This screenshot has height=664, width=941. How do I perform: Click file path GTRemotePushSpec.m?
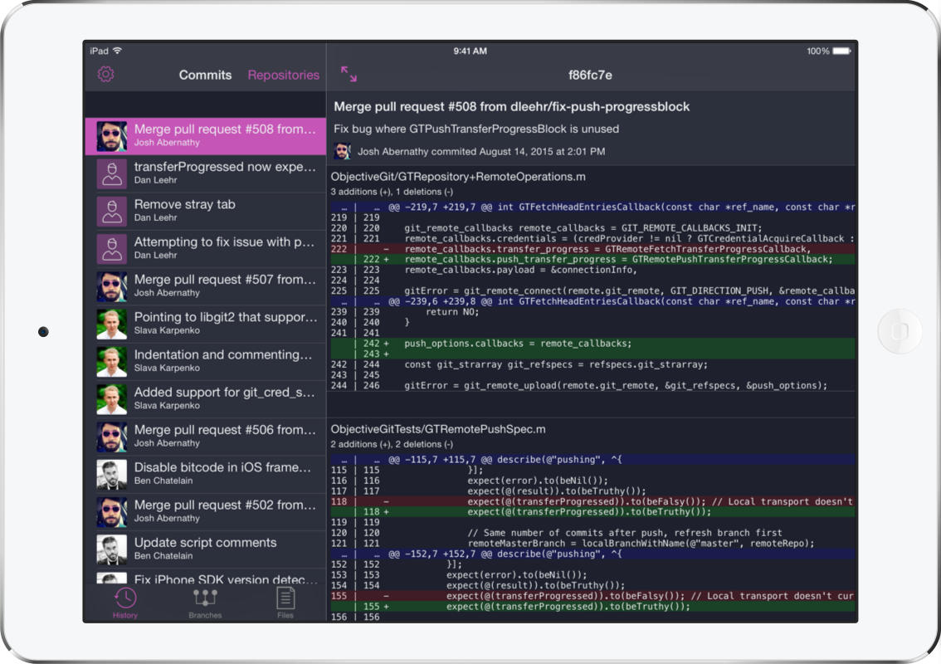click(x=438, y=429)
